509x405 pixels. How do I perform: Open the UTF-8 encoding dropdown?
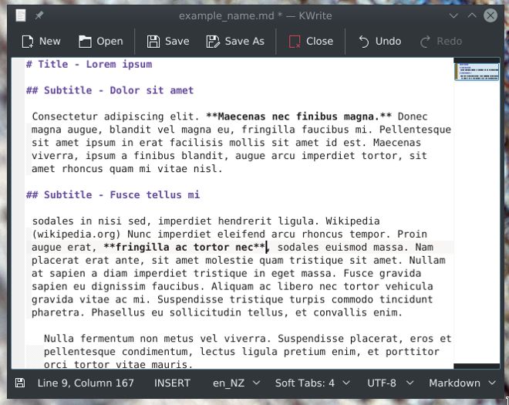tap(389, 383)
